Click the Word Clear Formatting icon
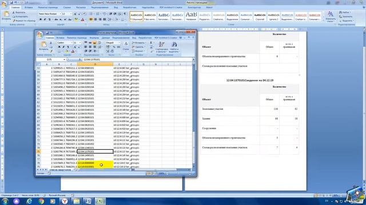Screen dimensions: 366x205 (84, 14)
